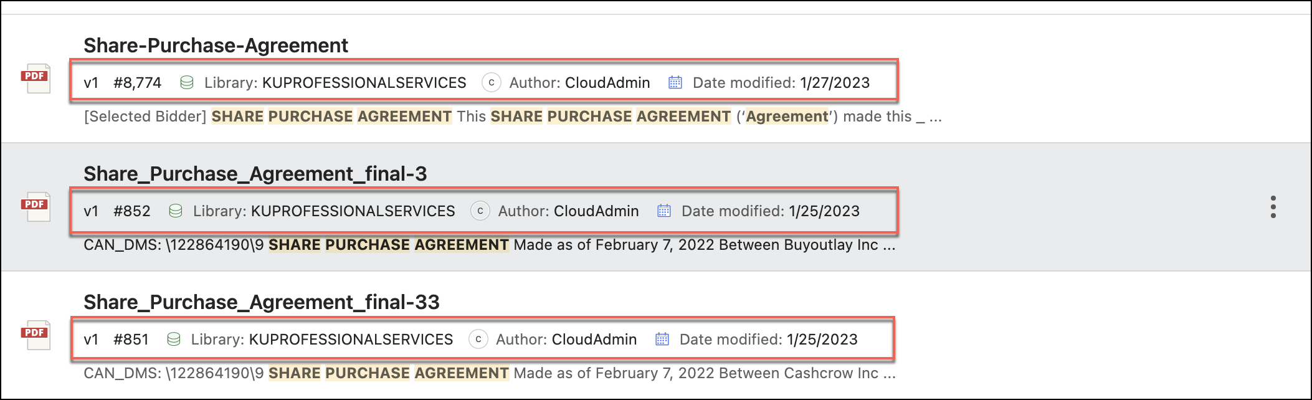Open Share-Purchase-Agreement document title
Image resolution: width=1312 pixels, height=400 pixels.
click(216, 45)
